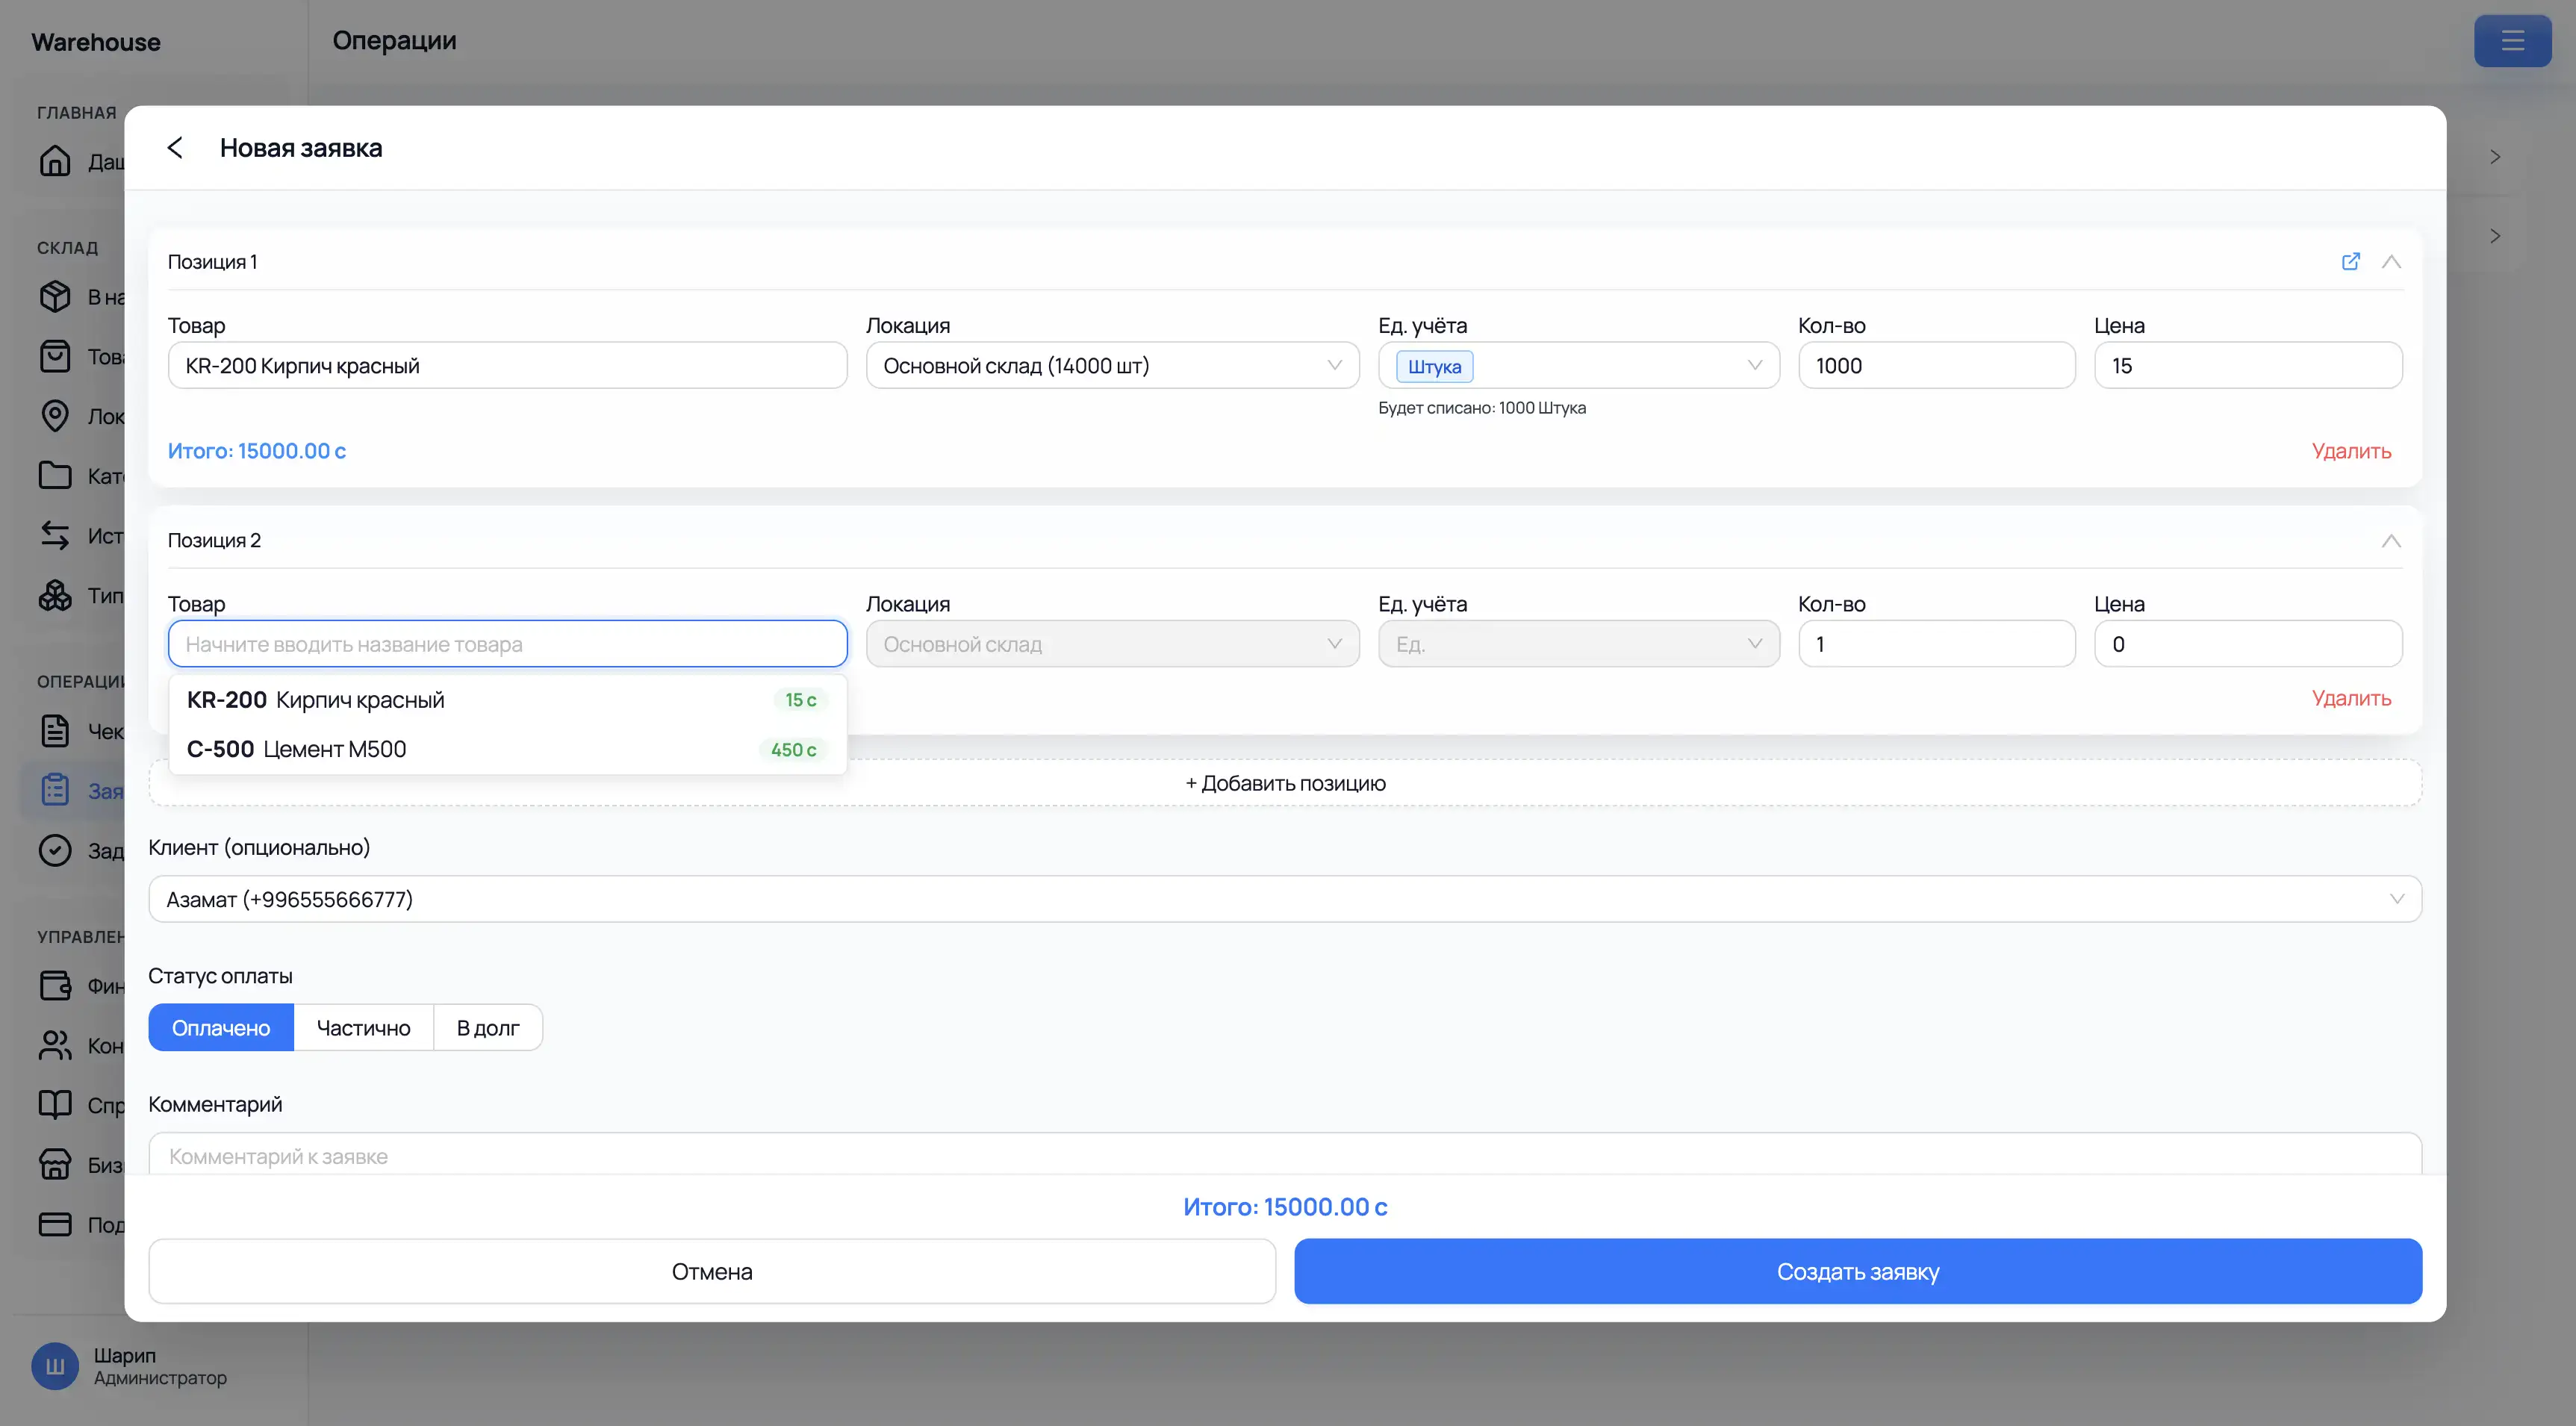Click Удалить in Позиция 1
Viewport: 2576px width, 1426px height.
2351,451
